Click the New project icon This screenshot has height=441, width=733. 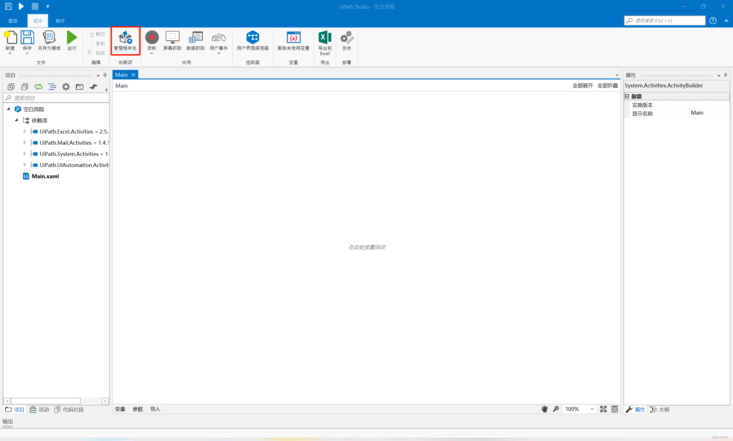point(10,38)
